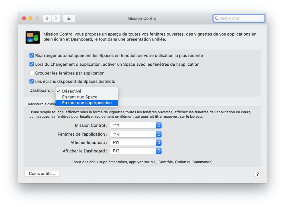The width and height of the screenshot is (285, 207).
Task: Show all preferences grid button
Action: (69, 18)
